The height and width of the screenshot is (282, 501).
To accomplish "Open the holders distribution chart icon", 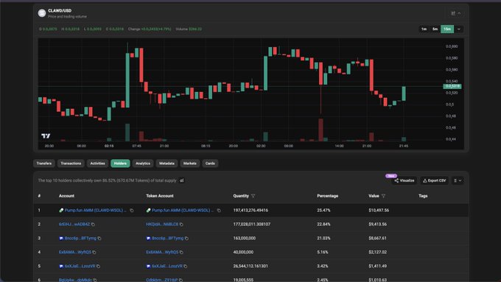I will pyautogui.click(x=182, y=180).
